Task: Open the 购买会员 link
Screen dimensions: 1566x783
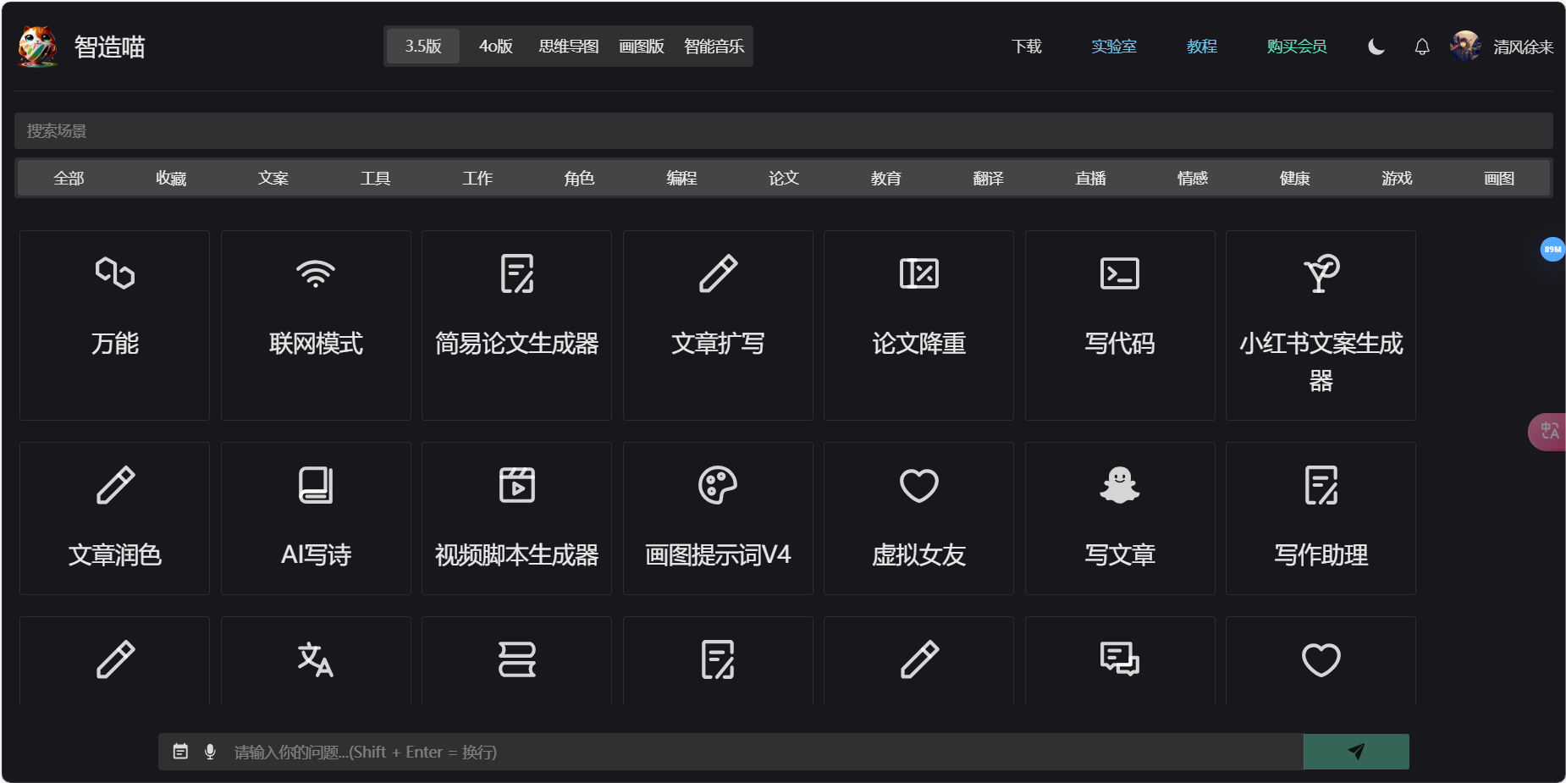Action: click(1296, 47)
